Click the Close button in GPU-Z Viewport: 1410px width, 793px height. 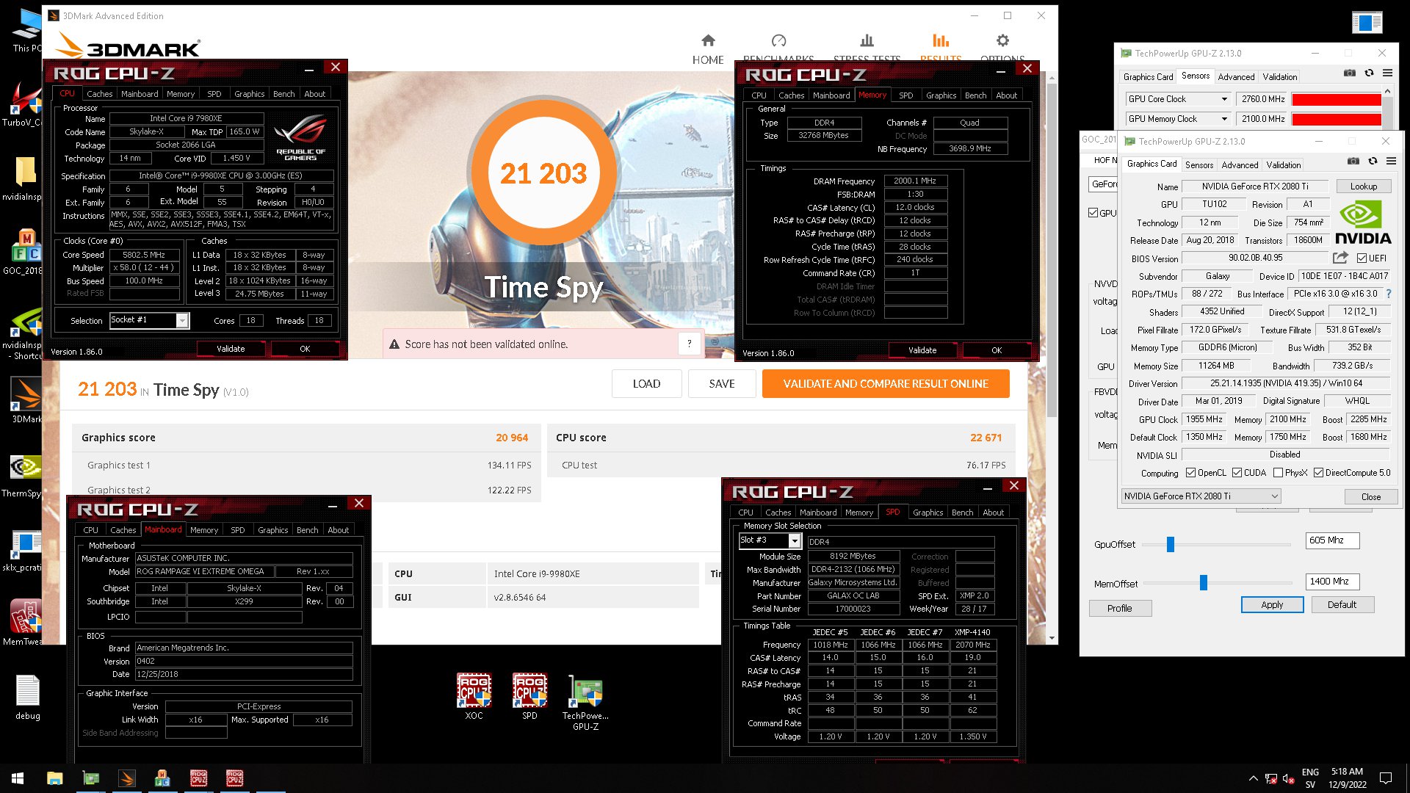tap(1371, 497)
